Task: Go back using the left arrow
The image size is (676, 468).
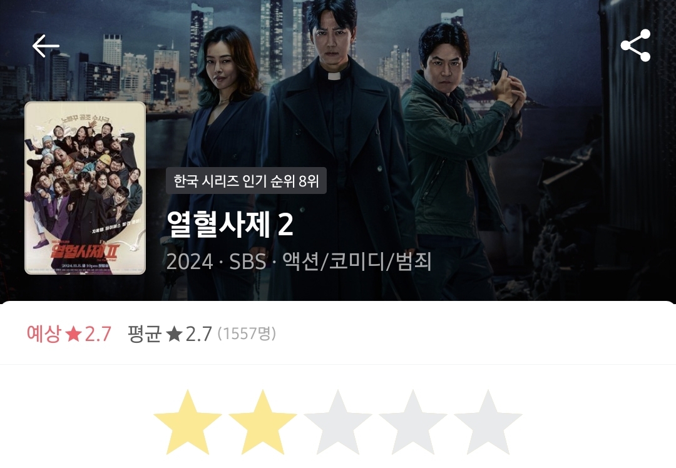Action: coord(46,46)
